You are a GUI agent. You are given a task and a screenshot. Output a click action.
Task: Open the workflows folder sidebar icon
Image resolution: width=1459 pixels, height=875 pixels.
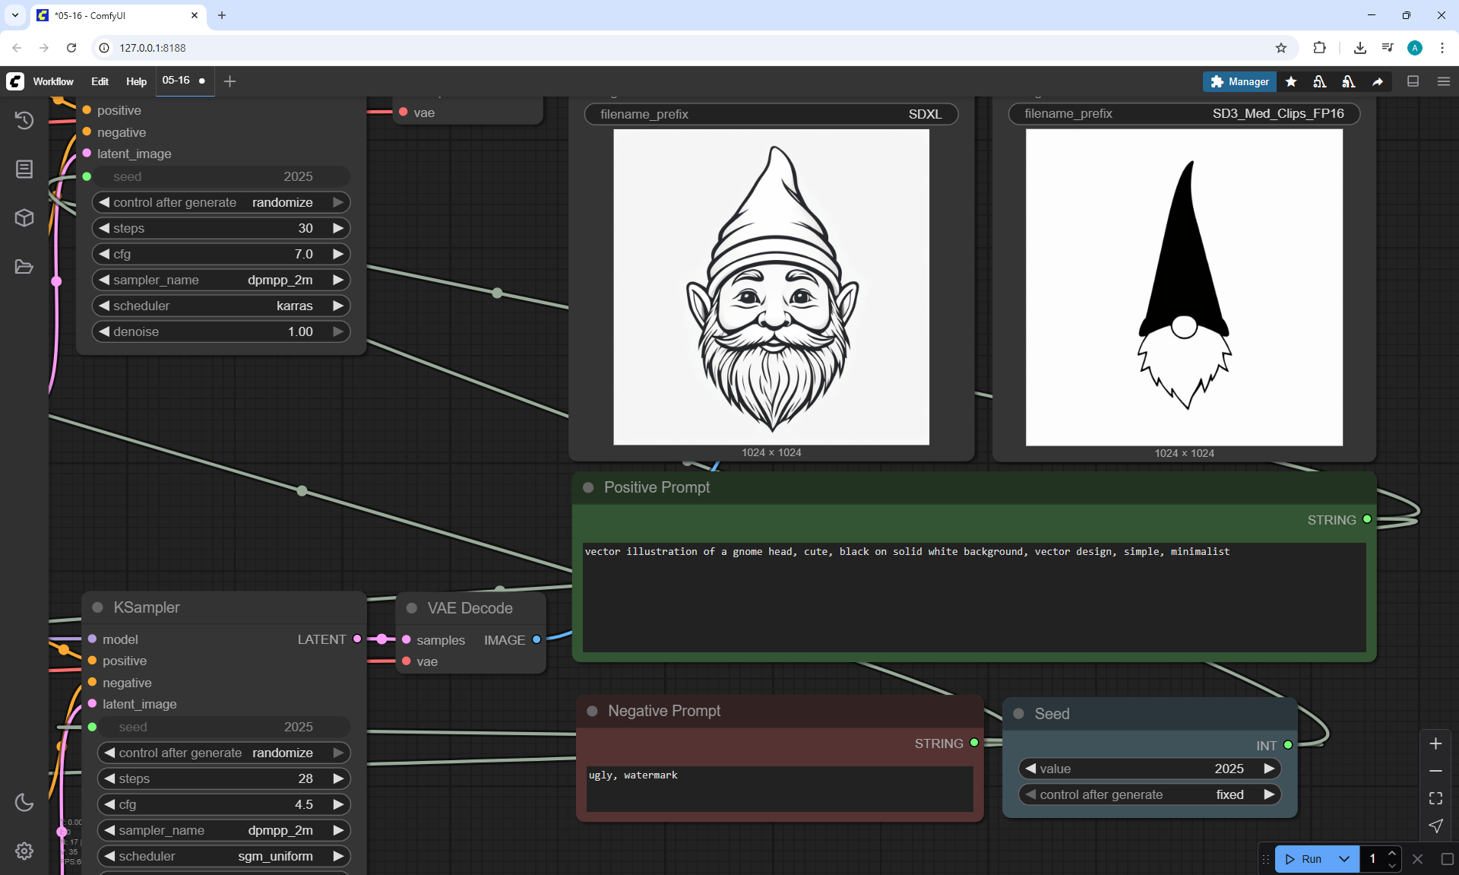click(24, 267)
